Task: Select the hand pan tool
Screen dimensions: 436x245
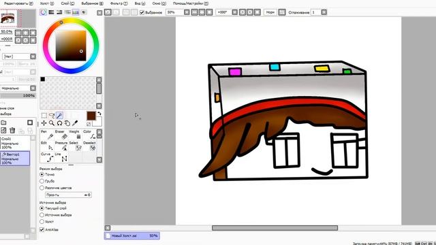Action: point(67,123)
